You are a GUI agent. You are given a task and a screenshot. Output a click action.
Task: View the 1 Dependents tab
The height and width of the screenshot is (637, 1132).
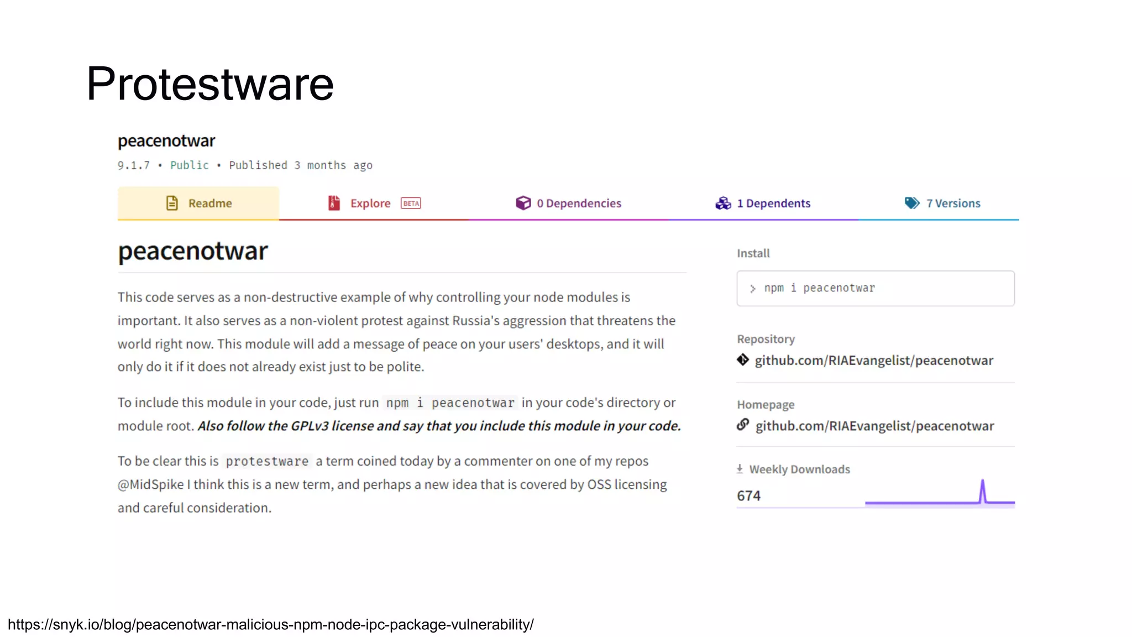pyautogui.click(x=763, y=203)
